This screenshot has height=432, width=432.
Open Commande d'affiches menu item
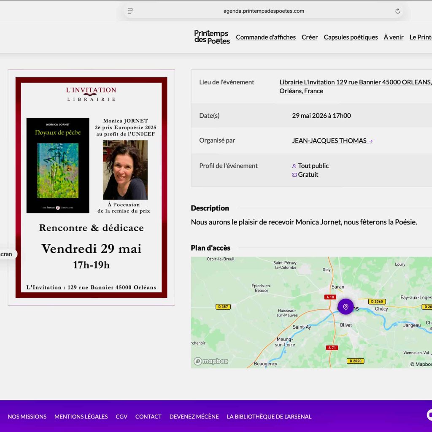point(266,37)
